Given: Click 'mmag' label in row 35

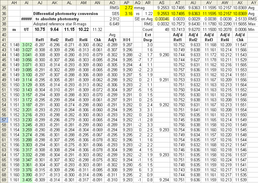Looking at the screenshot, I should pos(139,8).
